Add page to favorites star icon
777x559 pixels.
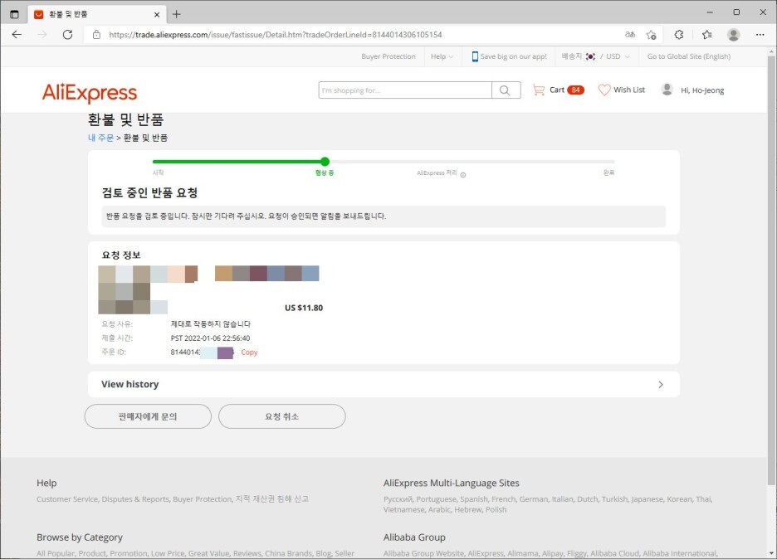(x=651, y=35)
